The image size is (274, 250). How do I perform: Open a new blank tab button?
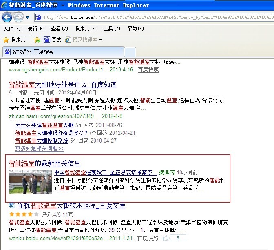pyautogui.click(x=130, y=52)
